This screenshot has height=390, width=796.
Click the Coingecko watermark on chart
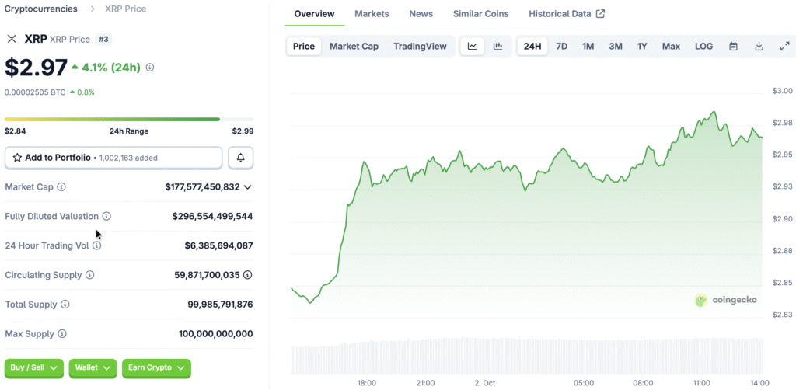tap(725, 300)
